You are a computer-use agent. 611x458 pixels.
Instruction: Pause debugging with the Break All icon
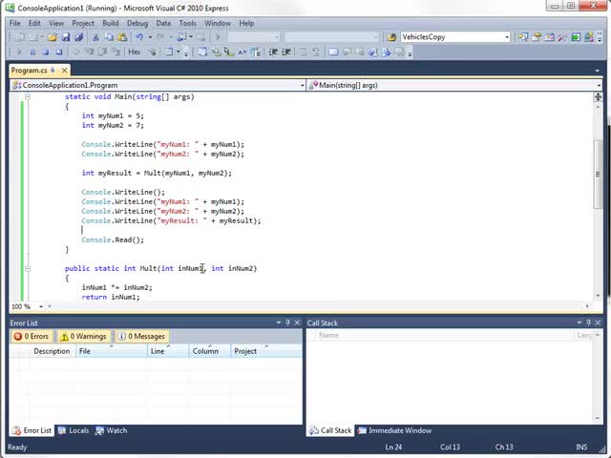[32, 52]
